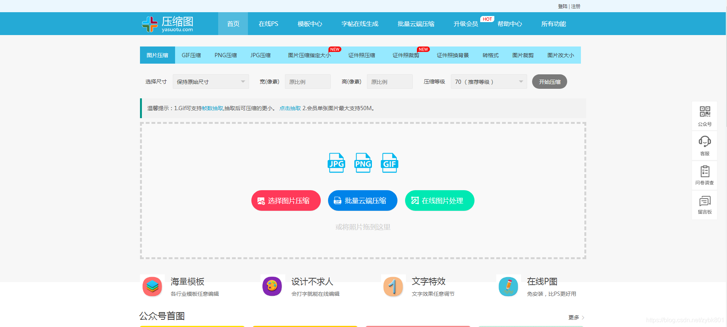Viewport: 727px width, 327px height.
Task: Click the 开始压缩 button
Action: [x=550, y=82]
